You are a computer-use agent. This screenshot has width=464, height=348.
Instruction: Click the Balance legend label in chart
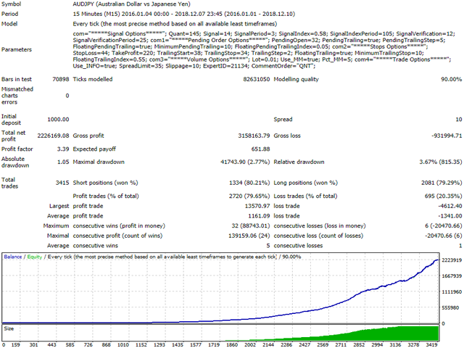[x=13, y=257]
